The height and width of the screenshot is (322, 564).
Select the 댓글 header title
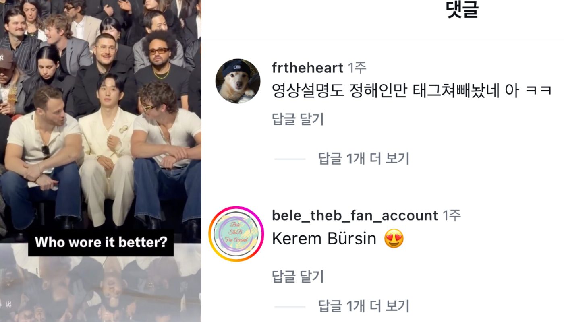coord(462,10)
